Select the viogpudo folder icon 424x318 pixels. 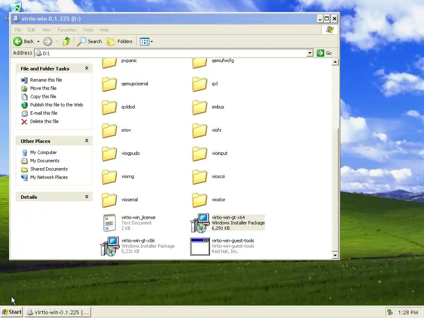109,154
